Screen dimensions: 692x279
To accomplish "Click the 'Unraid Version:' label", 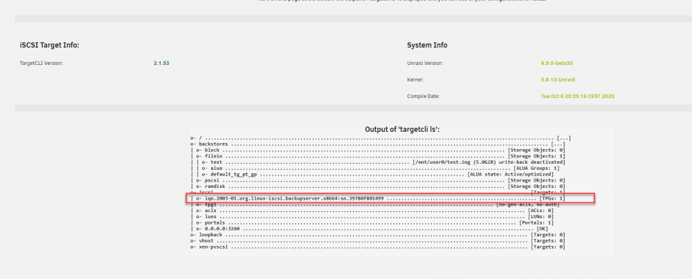I will [425, 63].
